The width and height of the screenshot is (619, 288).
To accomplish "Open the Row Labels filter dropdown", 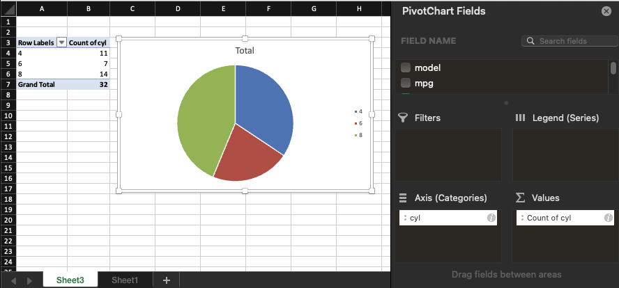I will pos(61,42).
